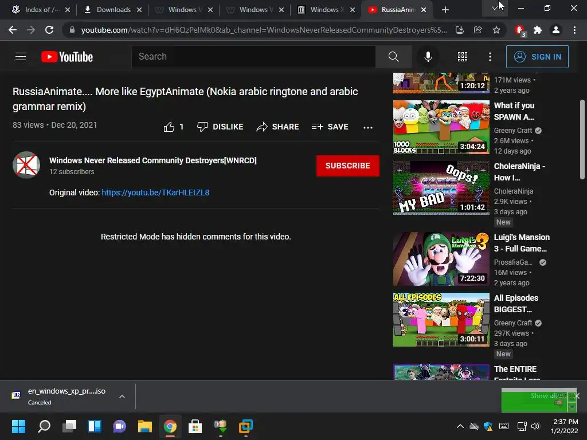
Task: Open Microsoft Store from taskbar
Action: pos(195,426)
